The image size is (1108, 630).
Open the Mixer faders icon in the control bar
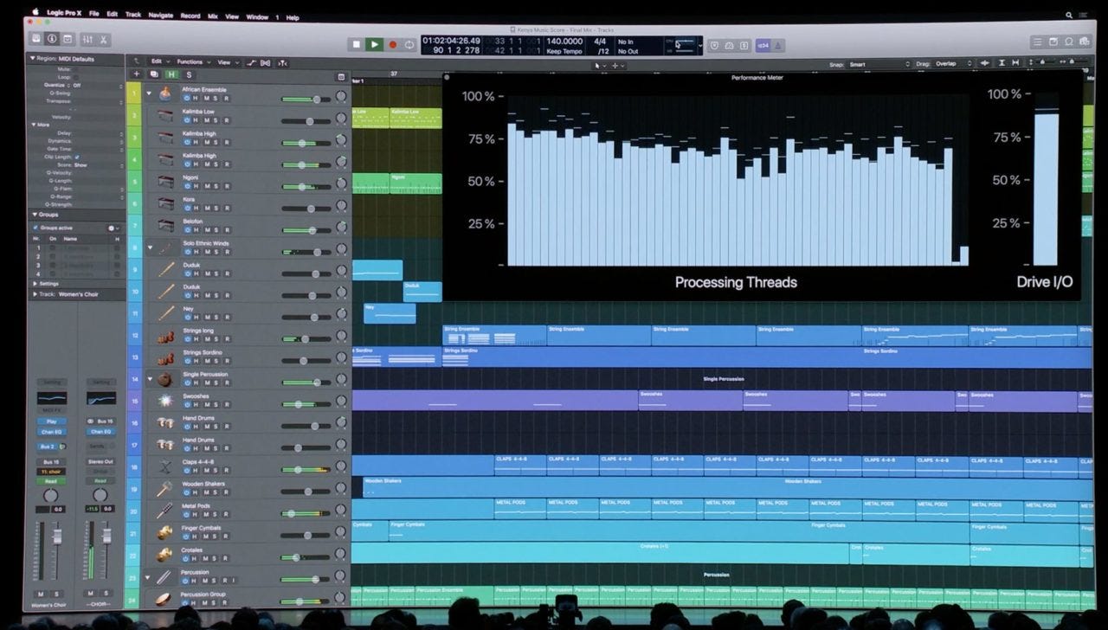click(x=87, y=40)
